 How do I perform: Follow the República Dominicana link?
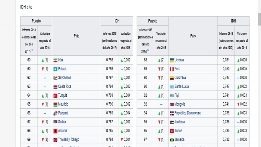pos(188,113)
